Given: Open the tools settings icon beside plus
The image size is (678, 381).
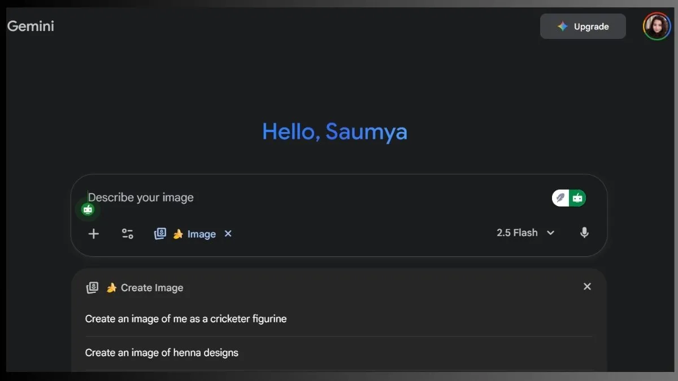Looking at the screenshot, I should coord(127,233).
